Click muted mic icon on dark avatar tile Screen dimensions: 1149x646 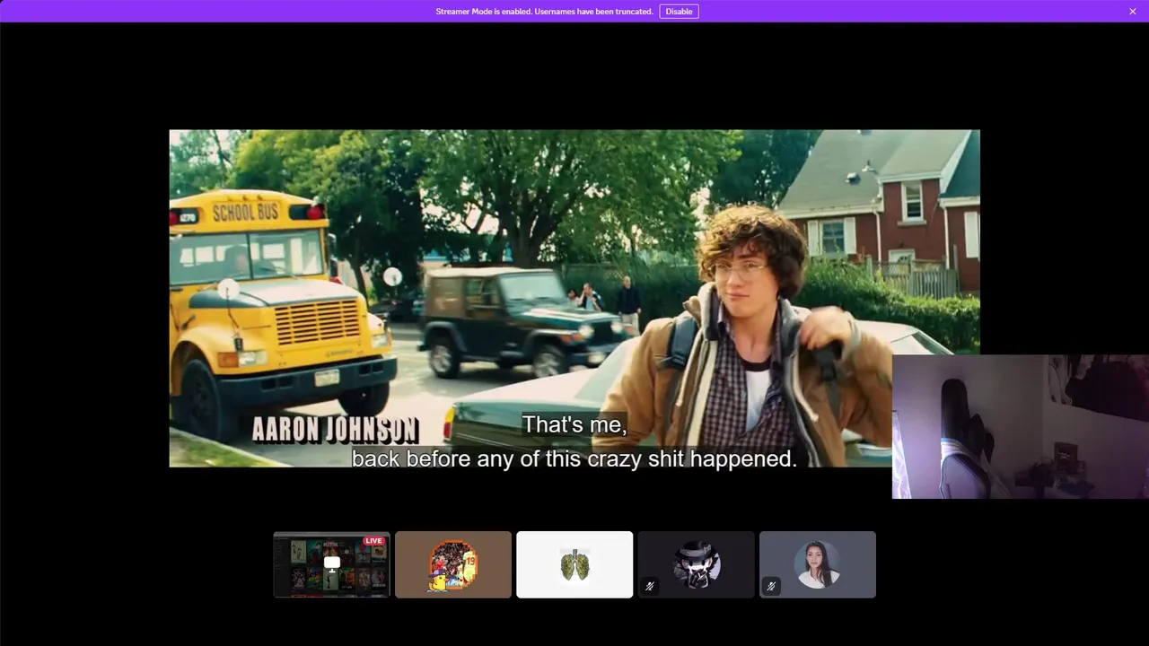(650, 586)
